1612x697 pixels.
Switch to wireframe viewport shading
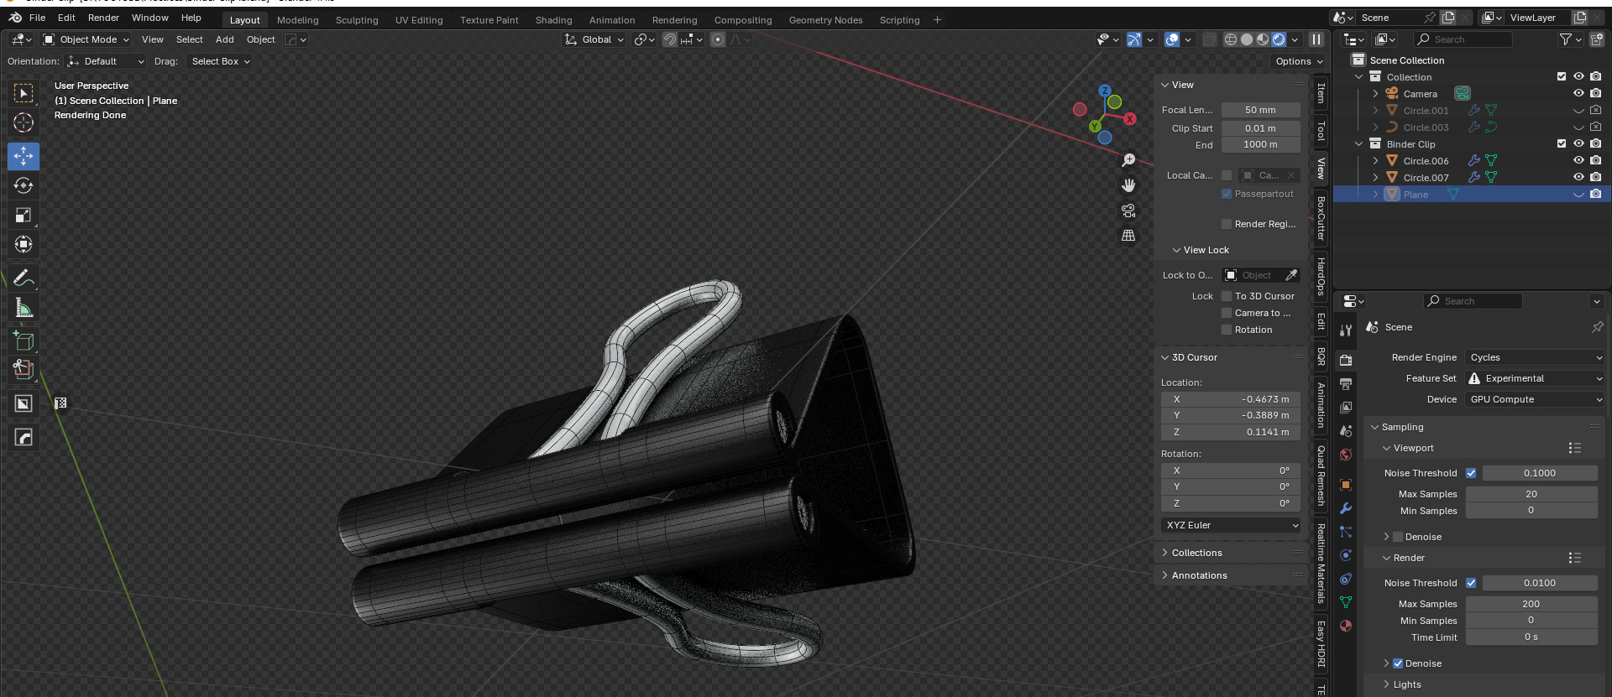click(1231, 39)
